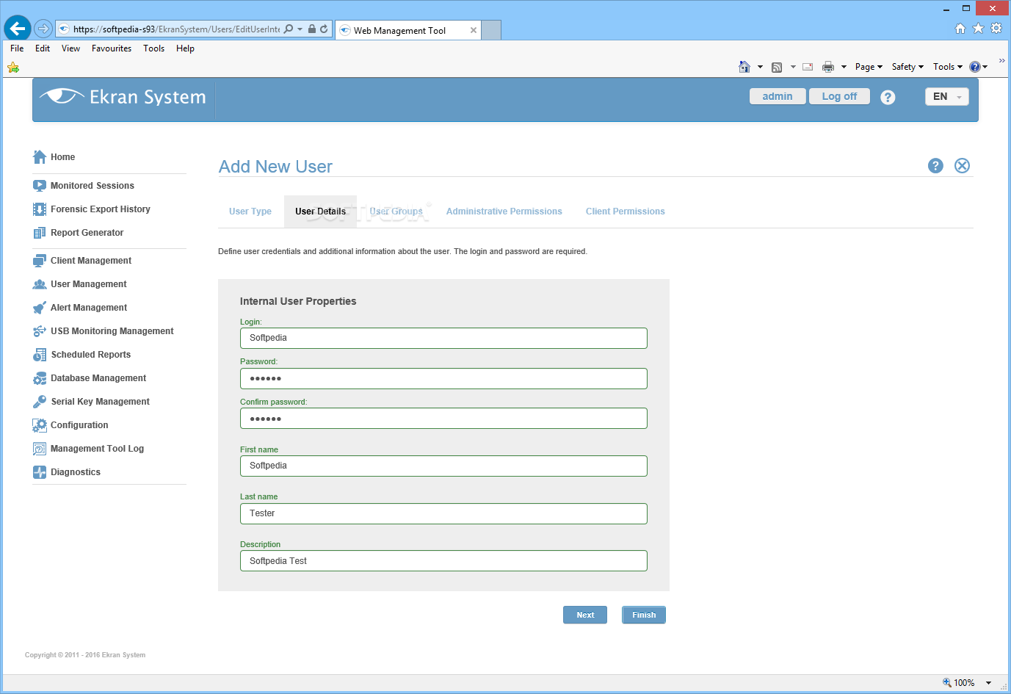Click the User Management people icon
Image resolution: width=1011 pixels, height=694 pixels.
[40, 284]
